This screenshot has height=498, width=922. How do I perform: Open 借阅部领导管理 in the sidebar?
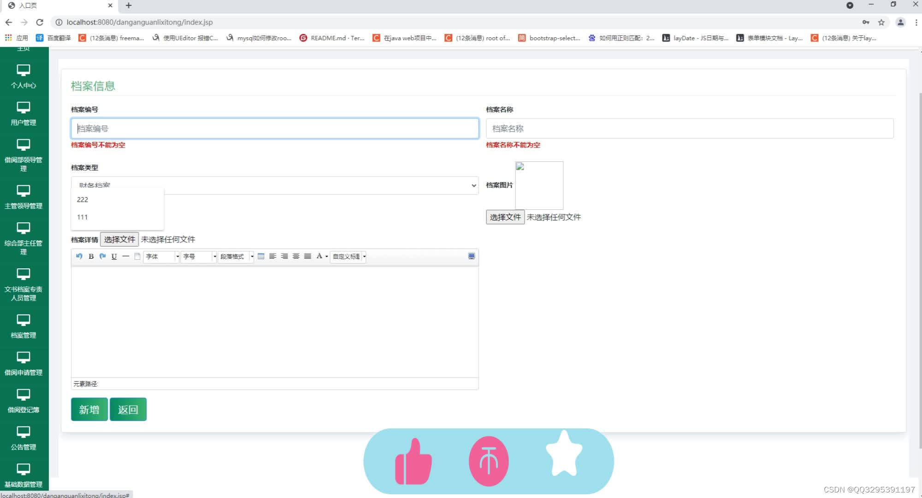click(x=24, y=155)
